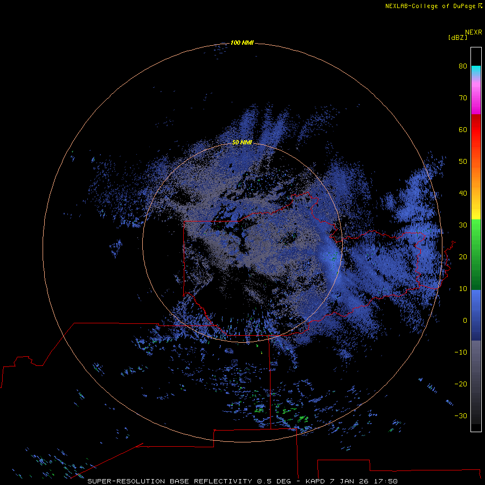
Task: Select the 10 value on the dBZ scale
Action: 463,289
